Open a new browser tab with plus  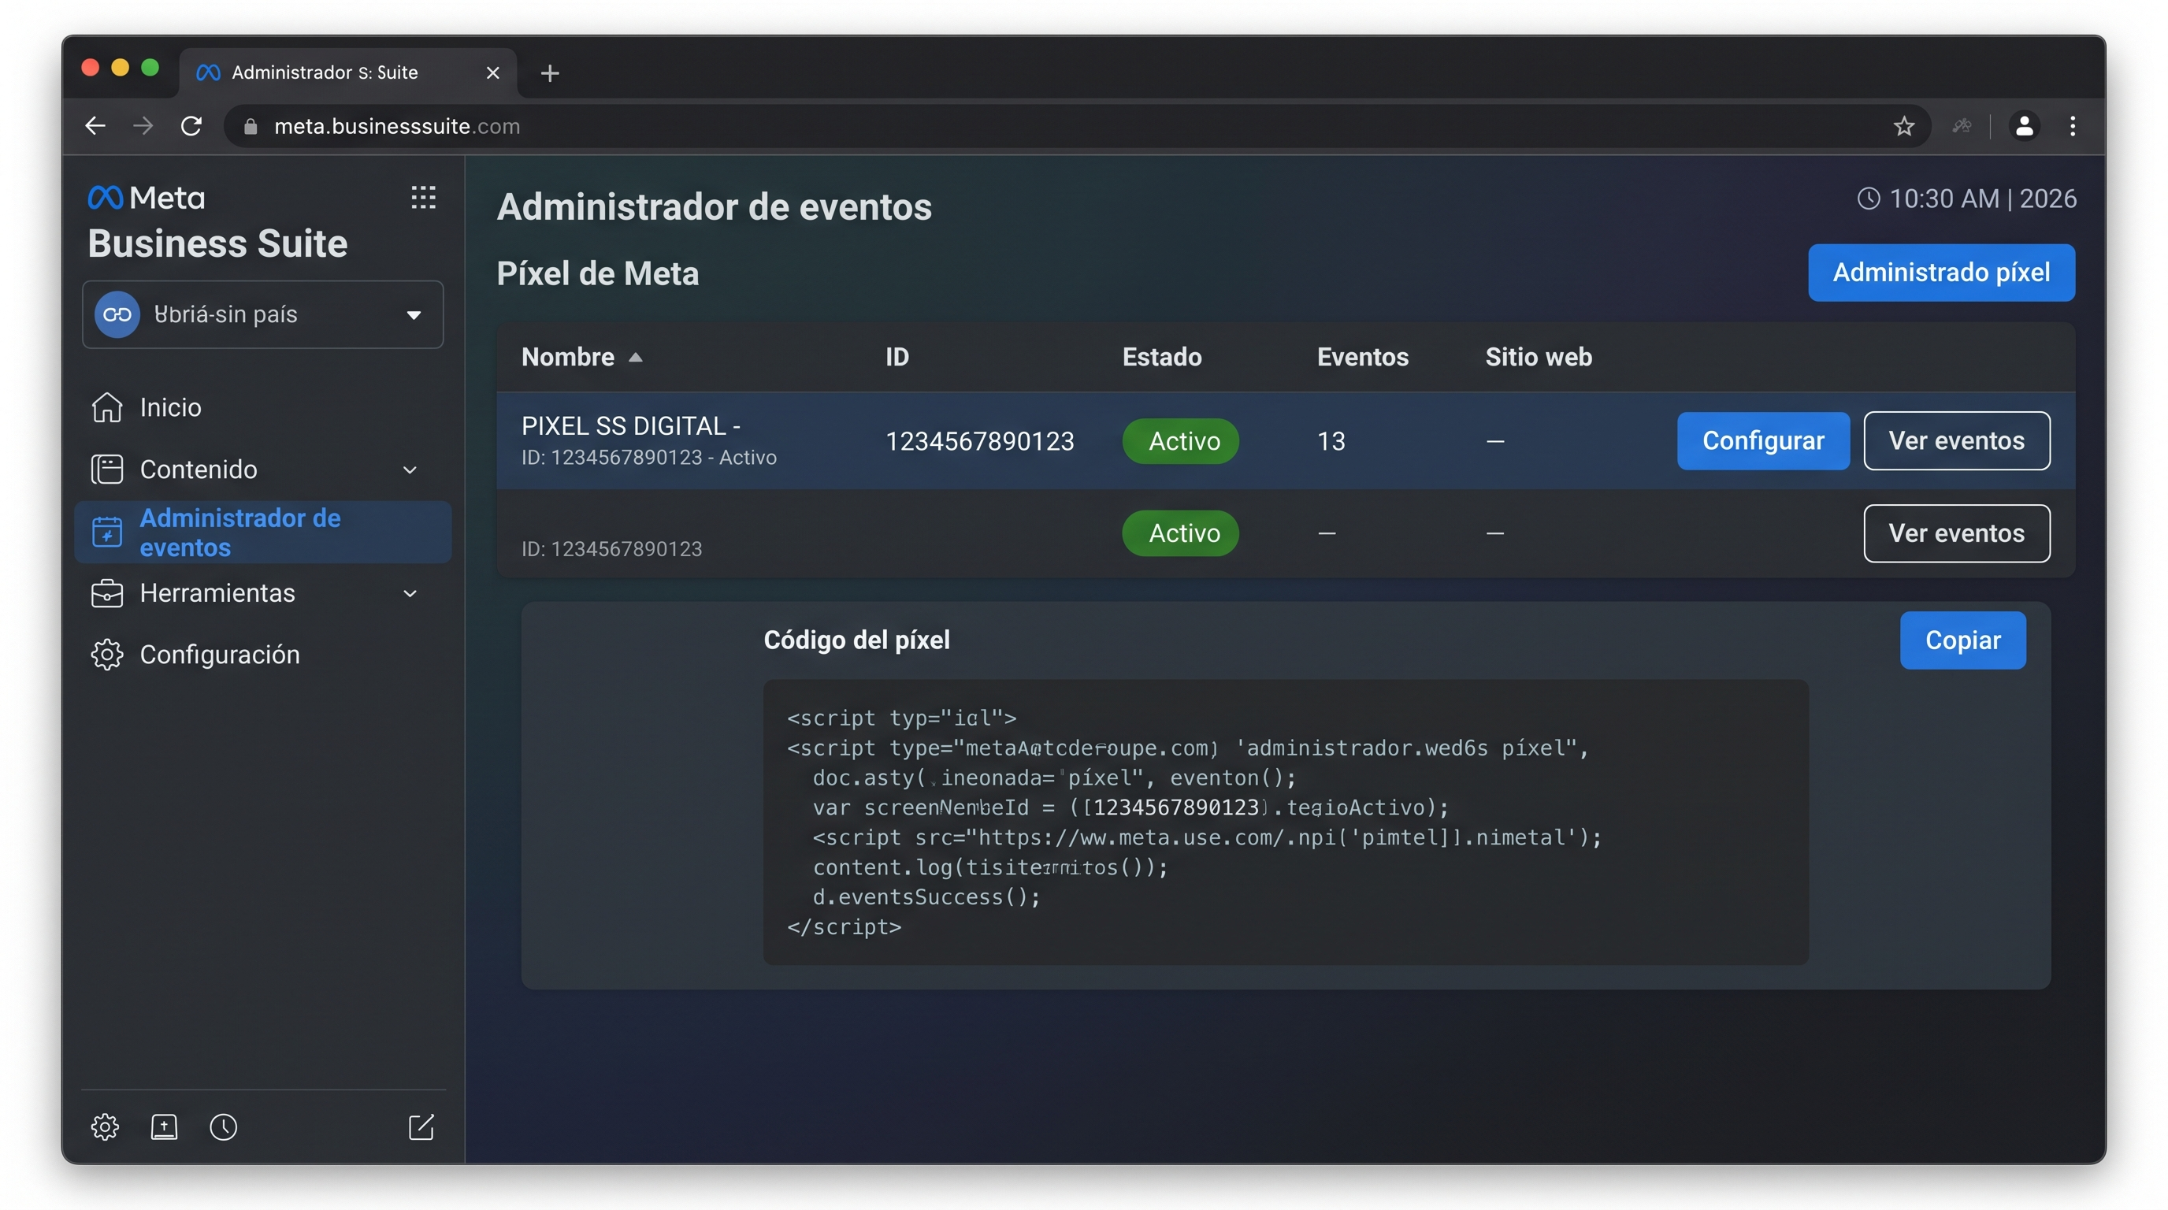click(550, 73)
